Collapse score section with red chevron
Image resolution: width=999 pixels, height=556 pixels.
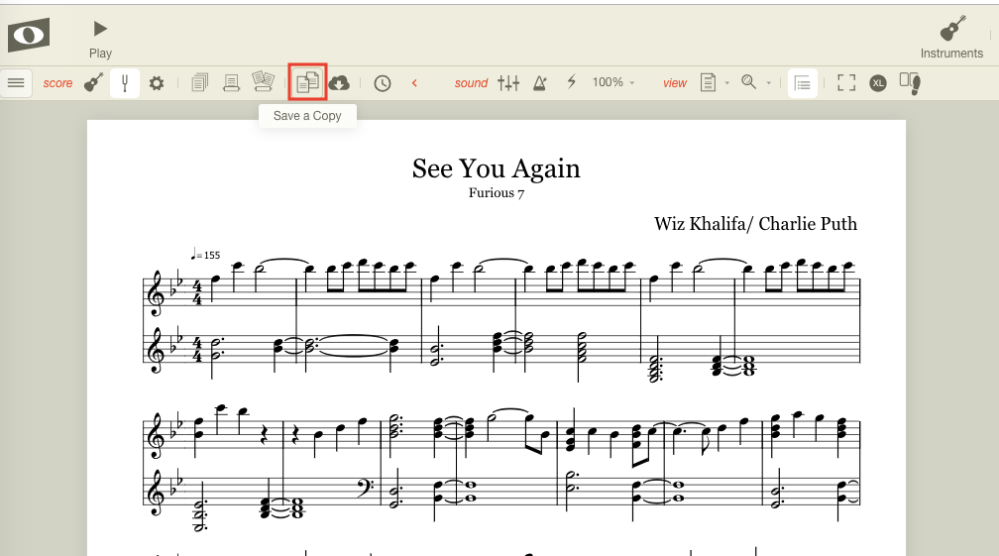pos(414,83)
